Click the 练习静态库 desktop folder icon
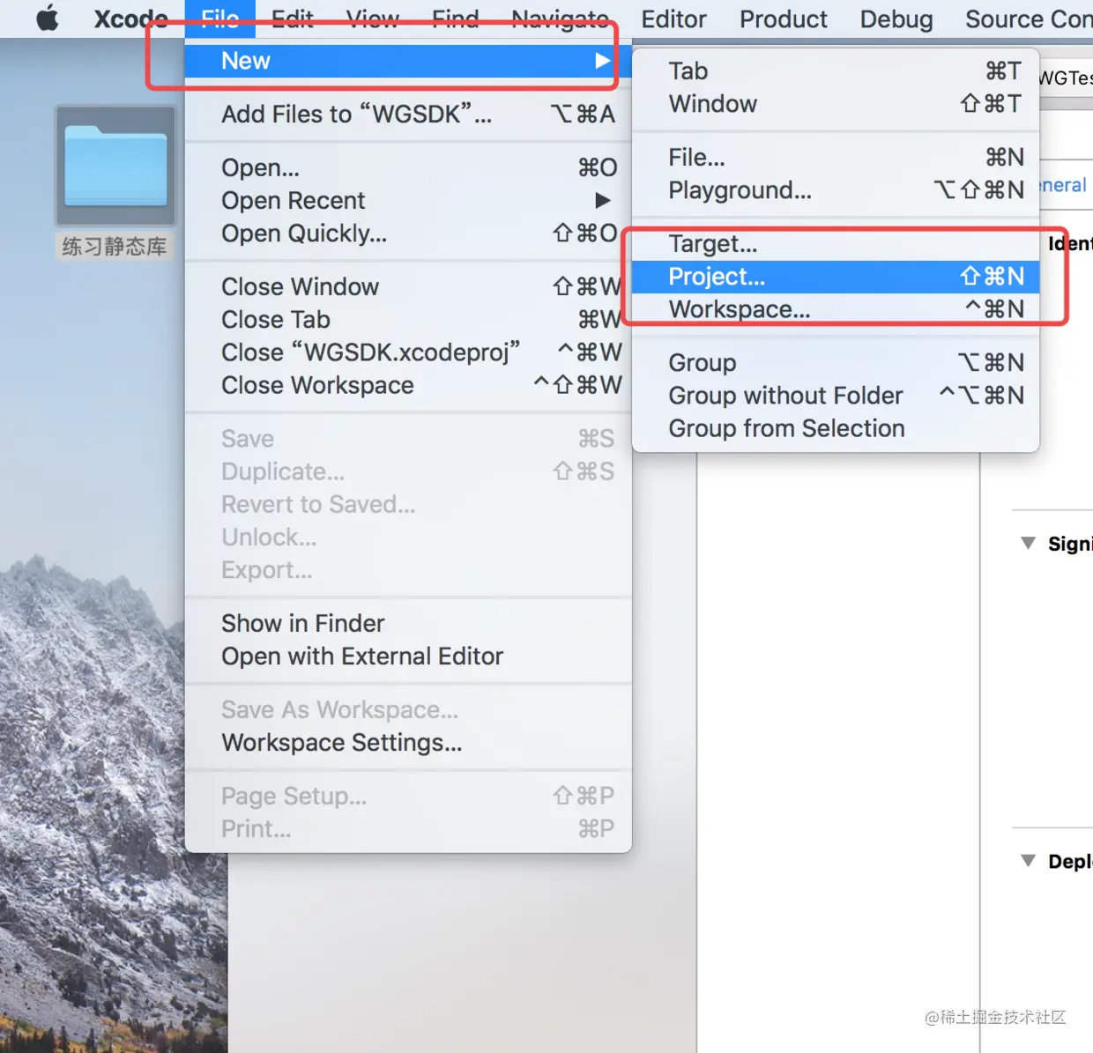 tap(115, 166)
